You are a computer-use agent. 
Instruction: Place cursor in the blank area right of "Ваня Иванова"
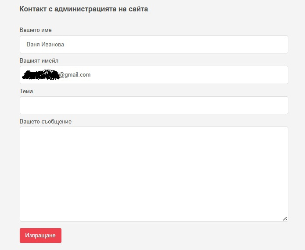pos(176,45)
